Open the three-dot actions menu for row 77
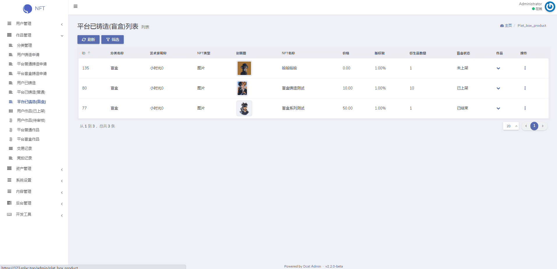Viewport: 557px width, 269px height. pyautogui.click(x=525, y=108)
